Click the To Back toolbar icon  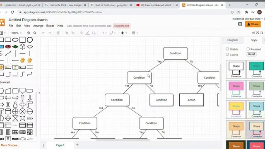click(x=73, y=33)
